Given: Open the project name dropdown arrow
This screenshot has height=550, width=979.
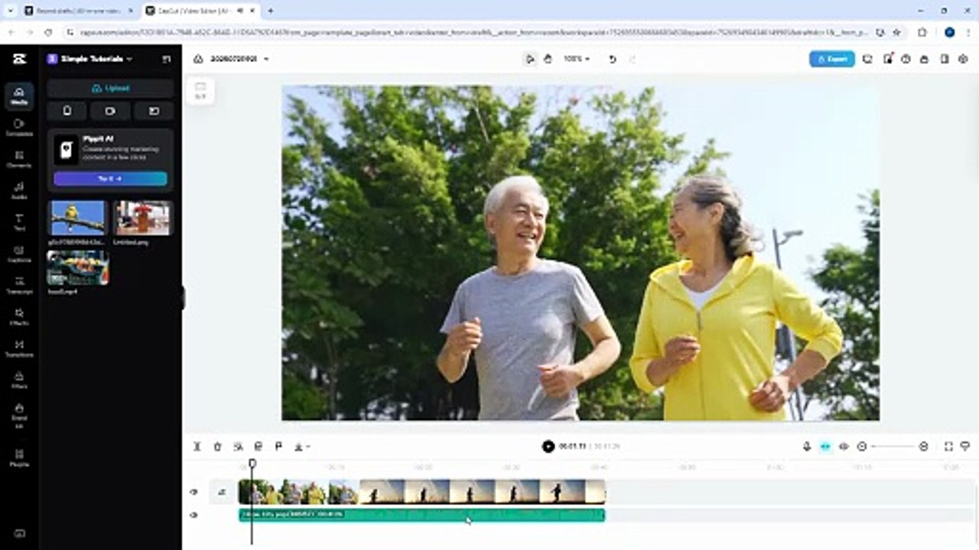Looking at the screenshot, I should (x=266, y=59).
